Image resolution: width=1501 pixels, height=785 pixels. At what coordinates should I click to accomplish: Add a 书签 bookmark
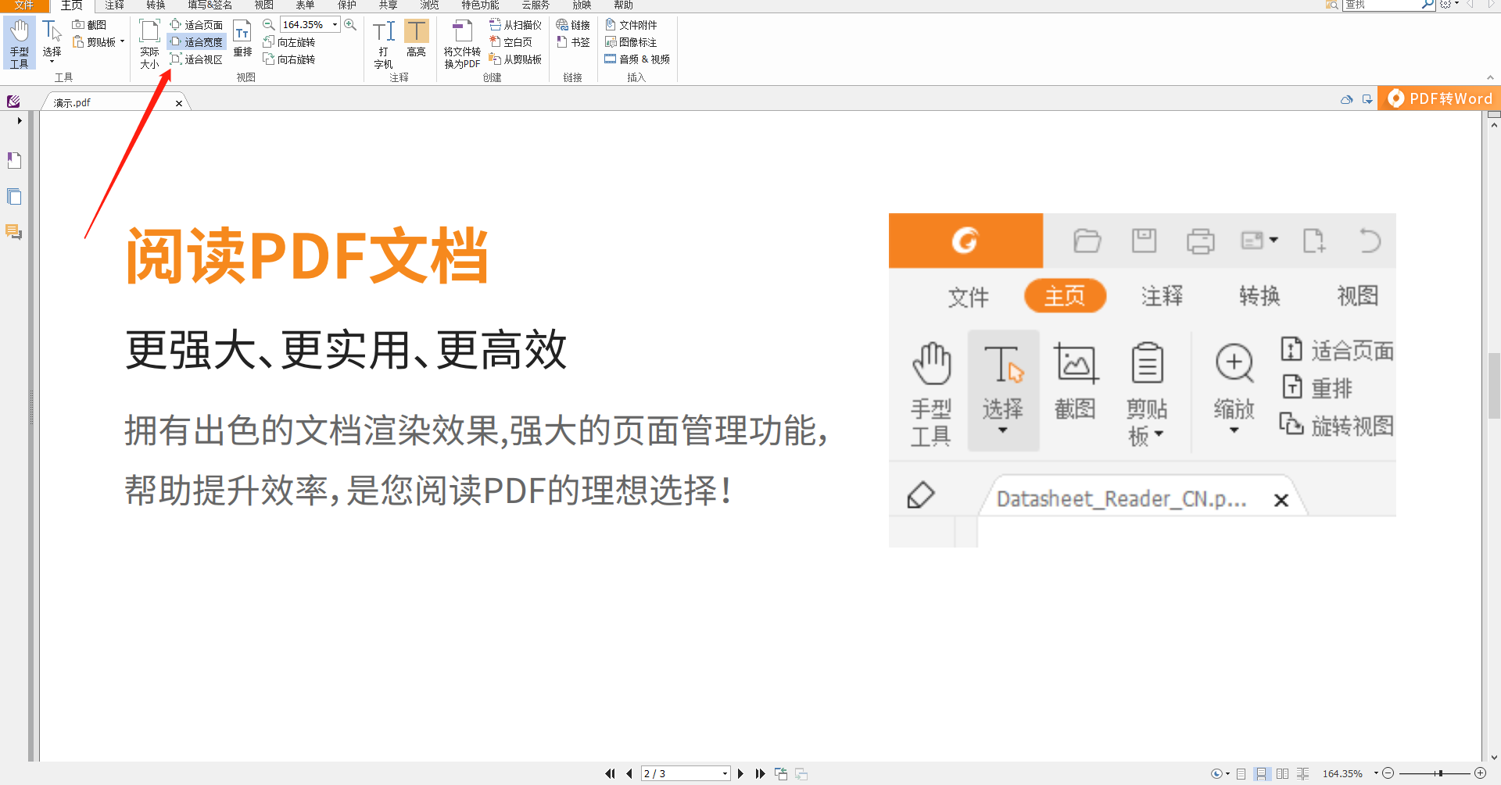click(574, 41)
